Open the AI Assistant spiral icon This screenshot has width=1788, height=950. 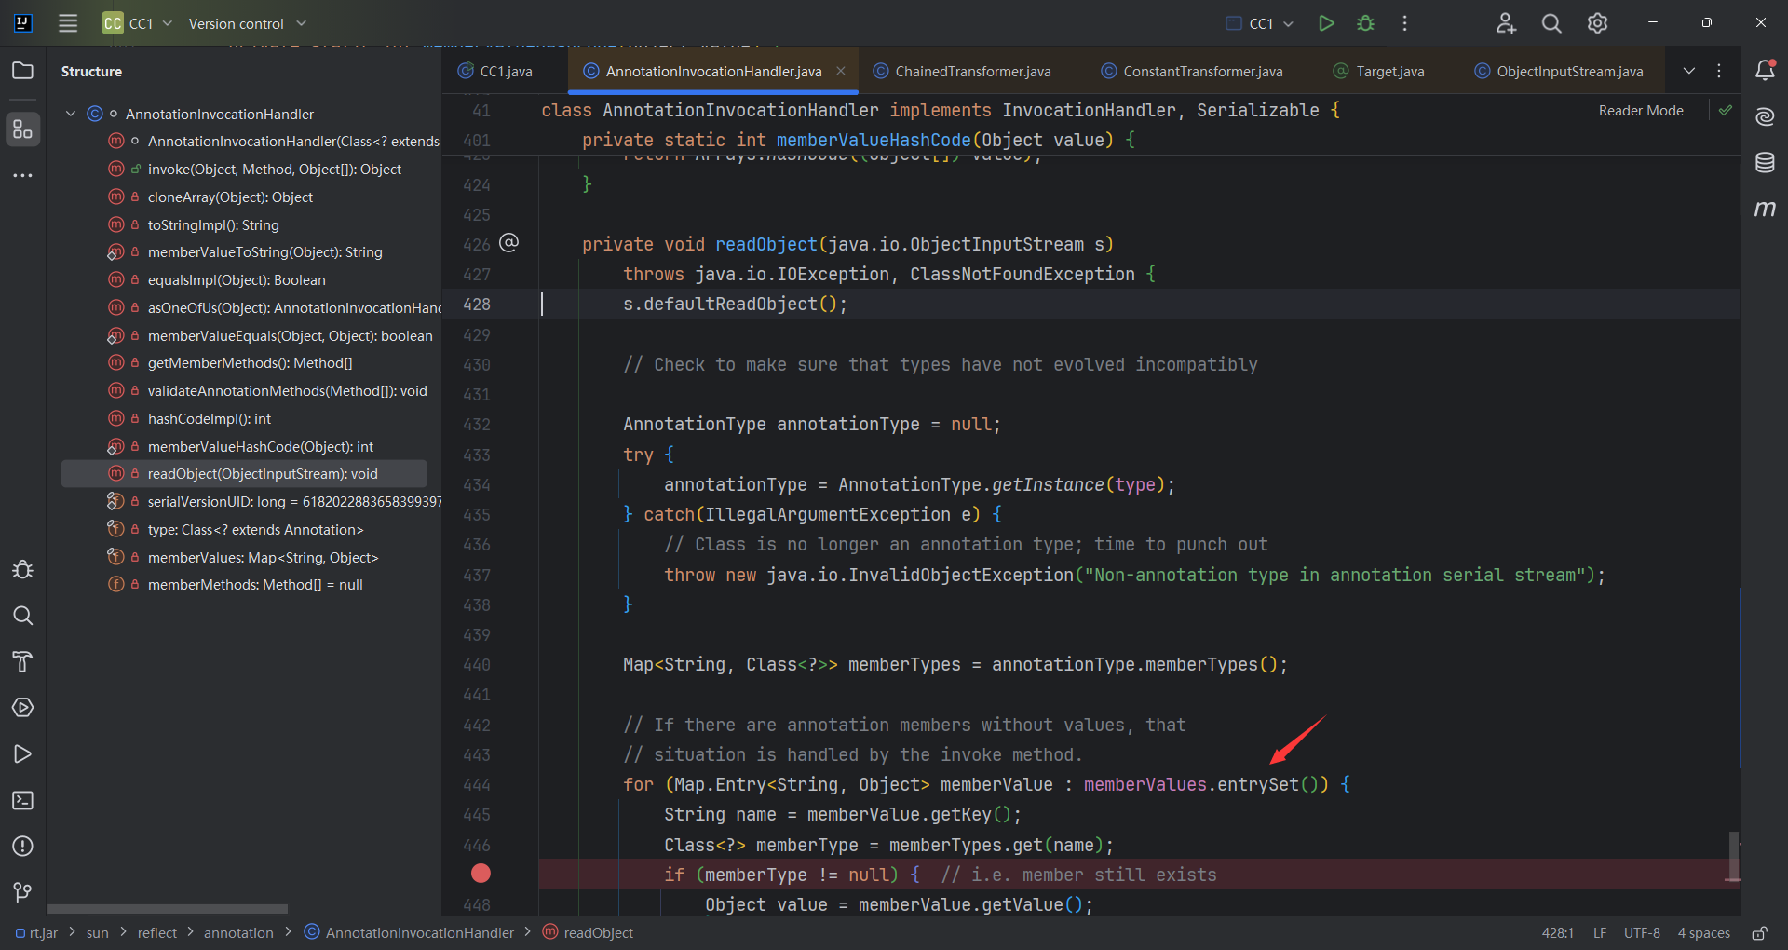click(x=1765, y=116)
